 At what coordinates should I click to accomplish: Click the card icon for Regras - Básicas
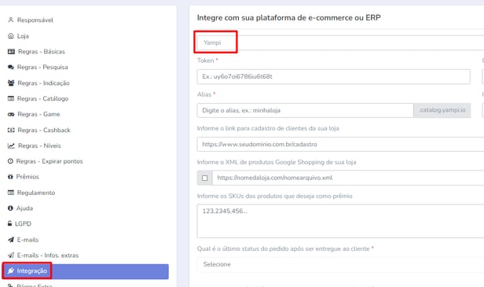click(x=11, y=52)
